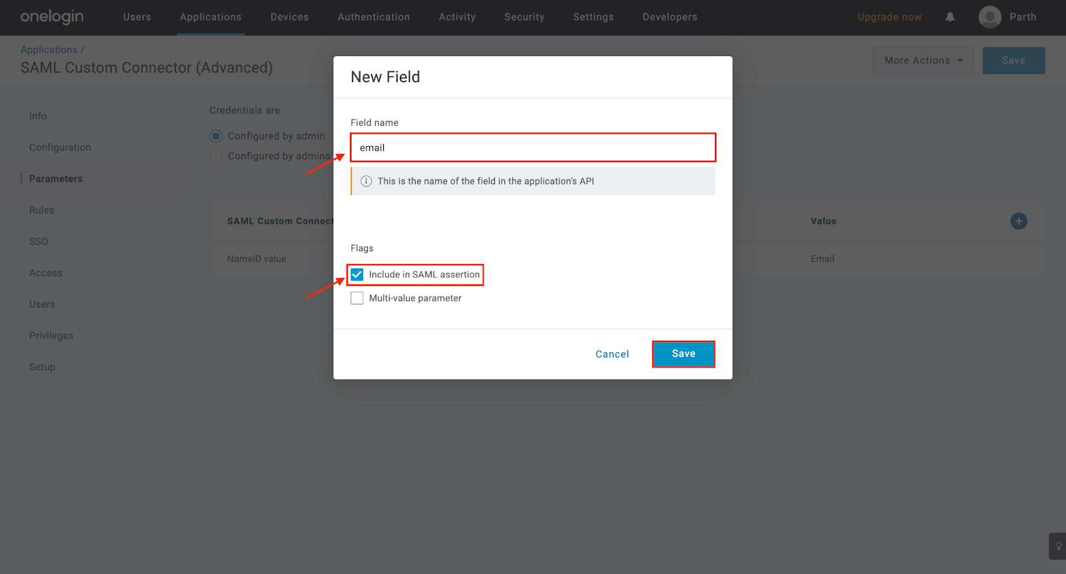
Task: Enable the Multi-value parameter checkbox
Action: [x=357, y=298]
